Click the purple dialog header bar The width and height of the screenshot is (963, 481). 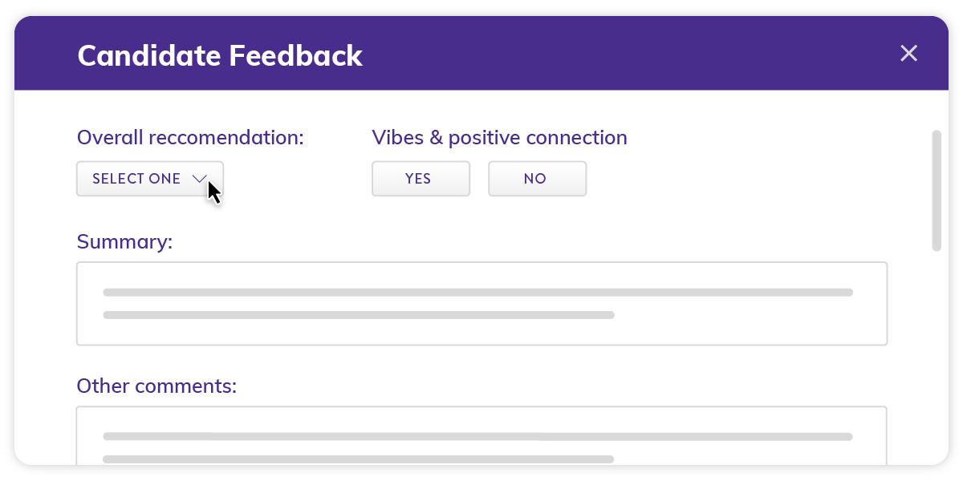point(562,53)
